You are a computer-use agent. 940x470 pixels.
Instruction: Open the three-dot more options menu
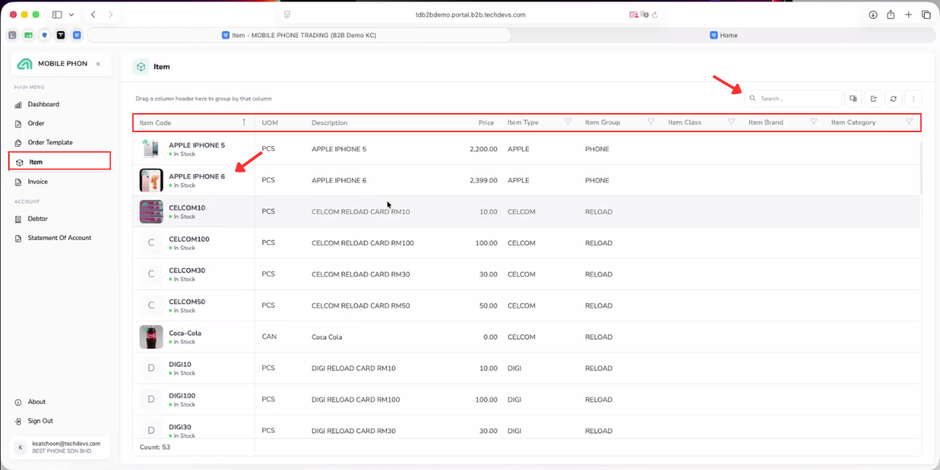(914, 98)
